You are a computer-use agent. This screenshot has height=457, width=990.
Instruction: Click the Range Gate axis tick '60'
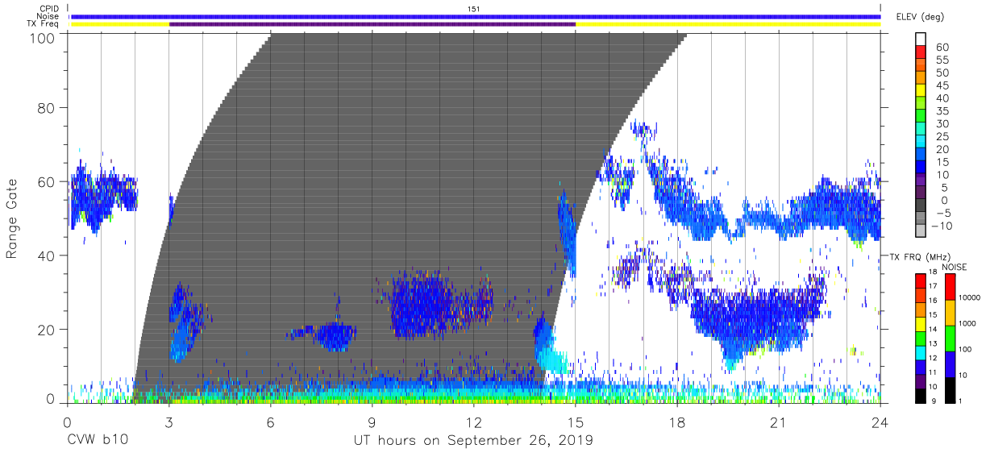tap(47, 181)
